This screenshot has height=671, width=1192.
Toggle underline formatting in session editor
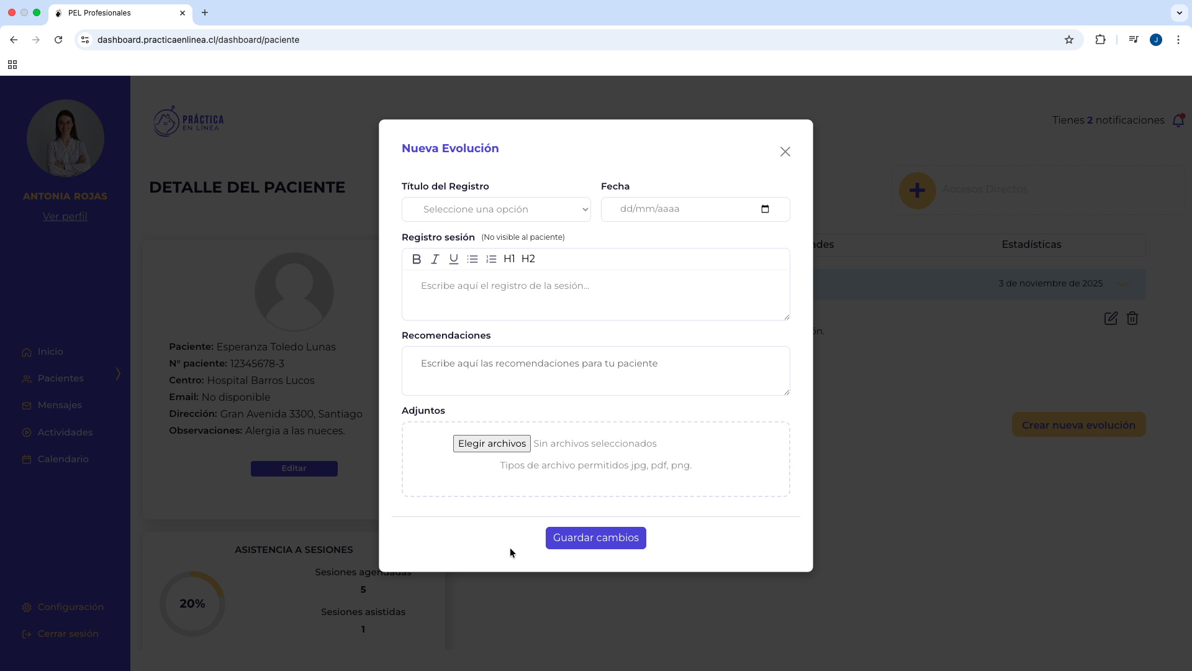(x=454, y=259)
